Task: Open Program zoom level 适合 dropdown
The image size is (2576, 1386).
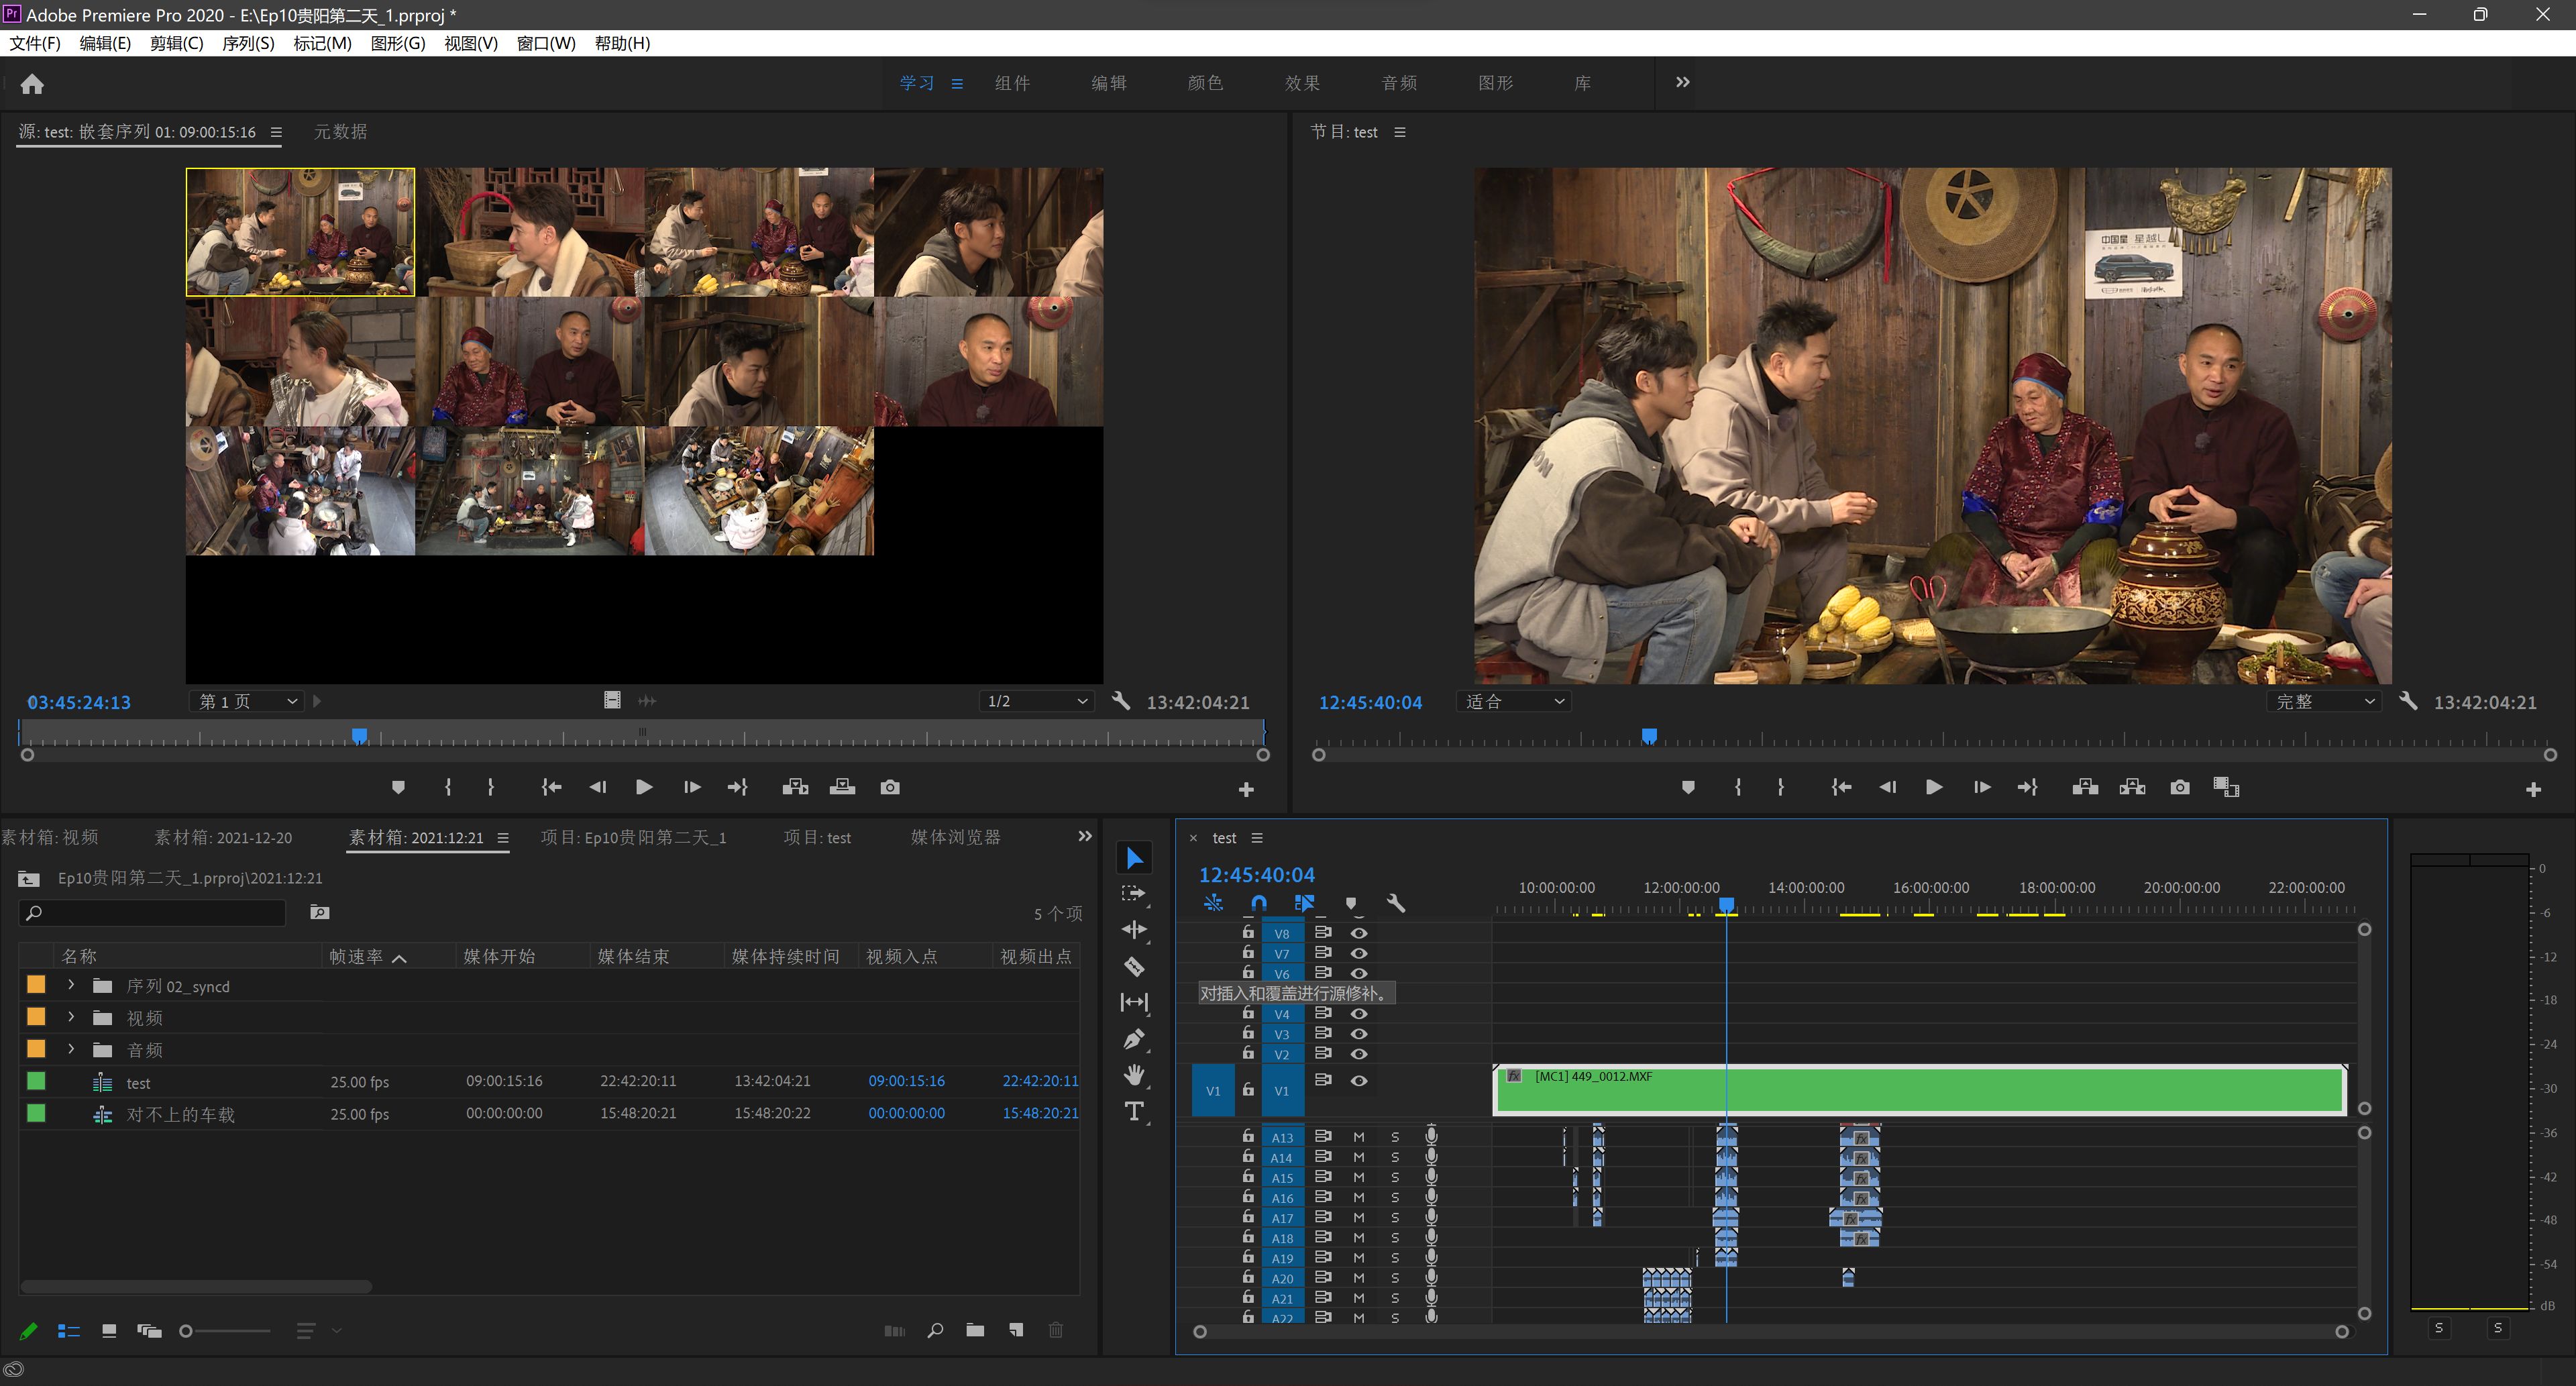Action: tap(1514, 701)
